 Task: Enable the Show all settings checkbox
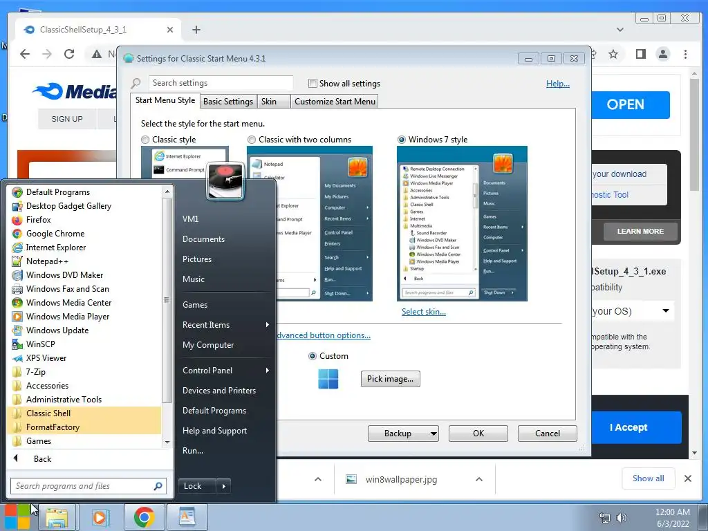[313, 84]
